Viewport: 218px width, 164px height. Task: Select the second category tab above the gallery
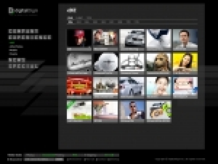79,18
